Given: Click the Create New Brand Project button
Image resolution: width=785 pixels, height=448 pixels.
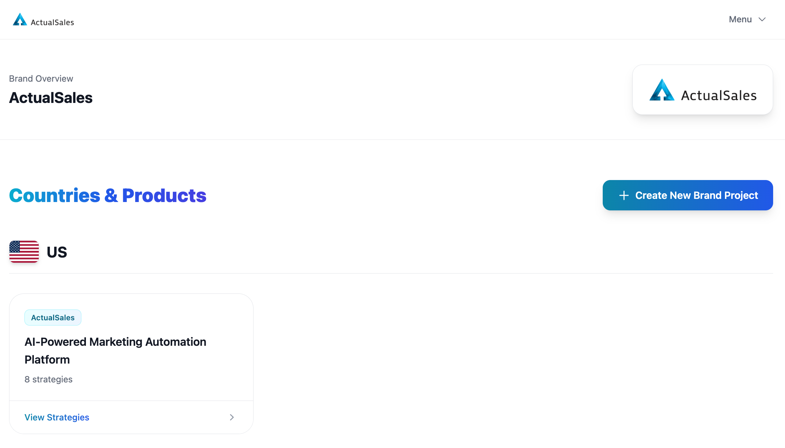Looking at the screenshot, I should pos(687,195).
